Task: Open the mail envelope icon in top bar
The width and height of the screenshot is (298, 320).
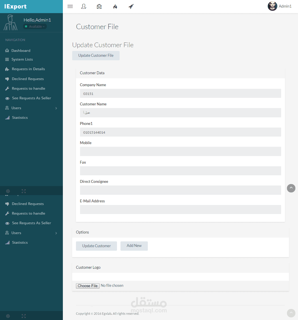Action: (99, 6)
